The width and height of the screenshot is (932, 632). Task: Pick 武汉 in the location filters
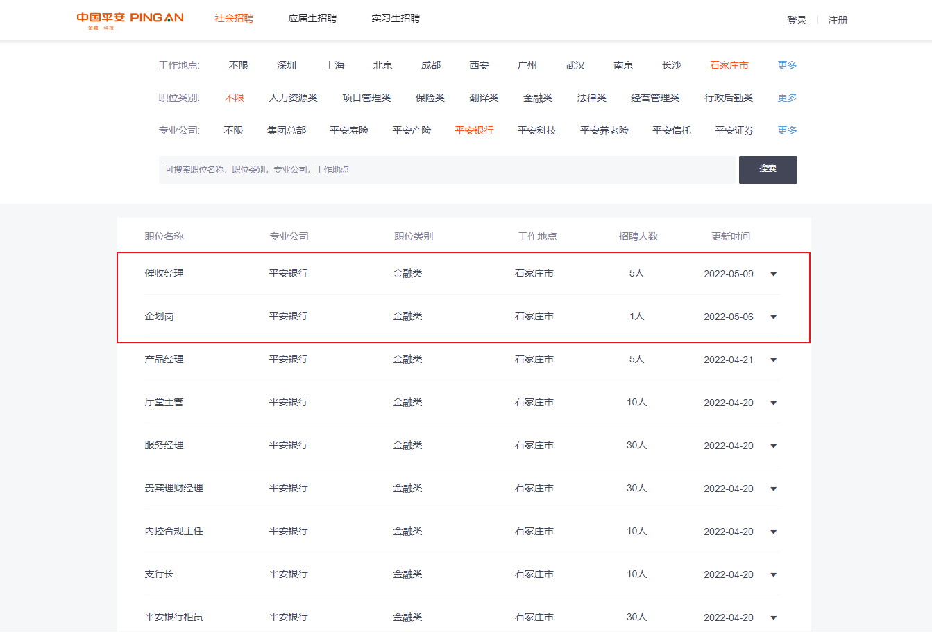[575, 65]
